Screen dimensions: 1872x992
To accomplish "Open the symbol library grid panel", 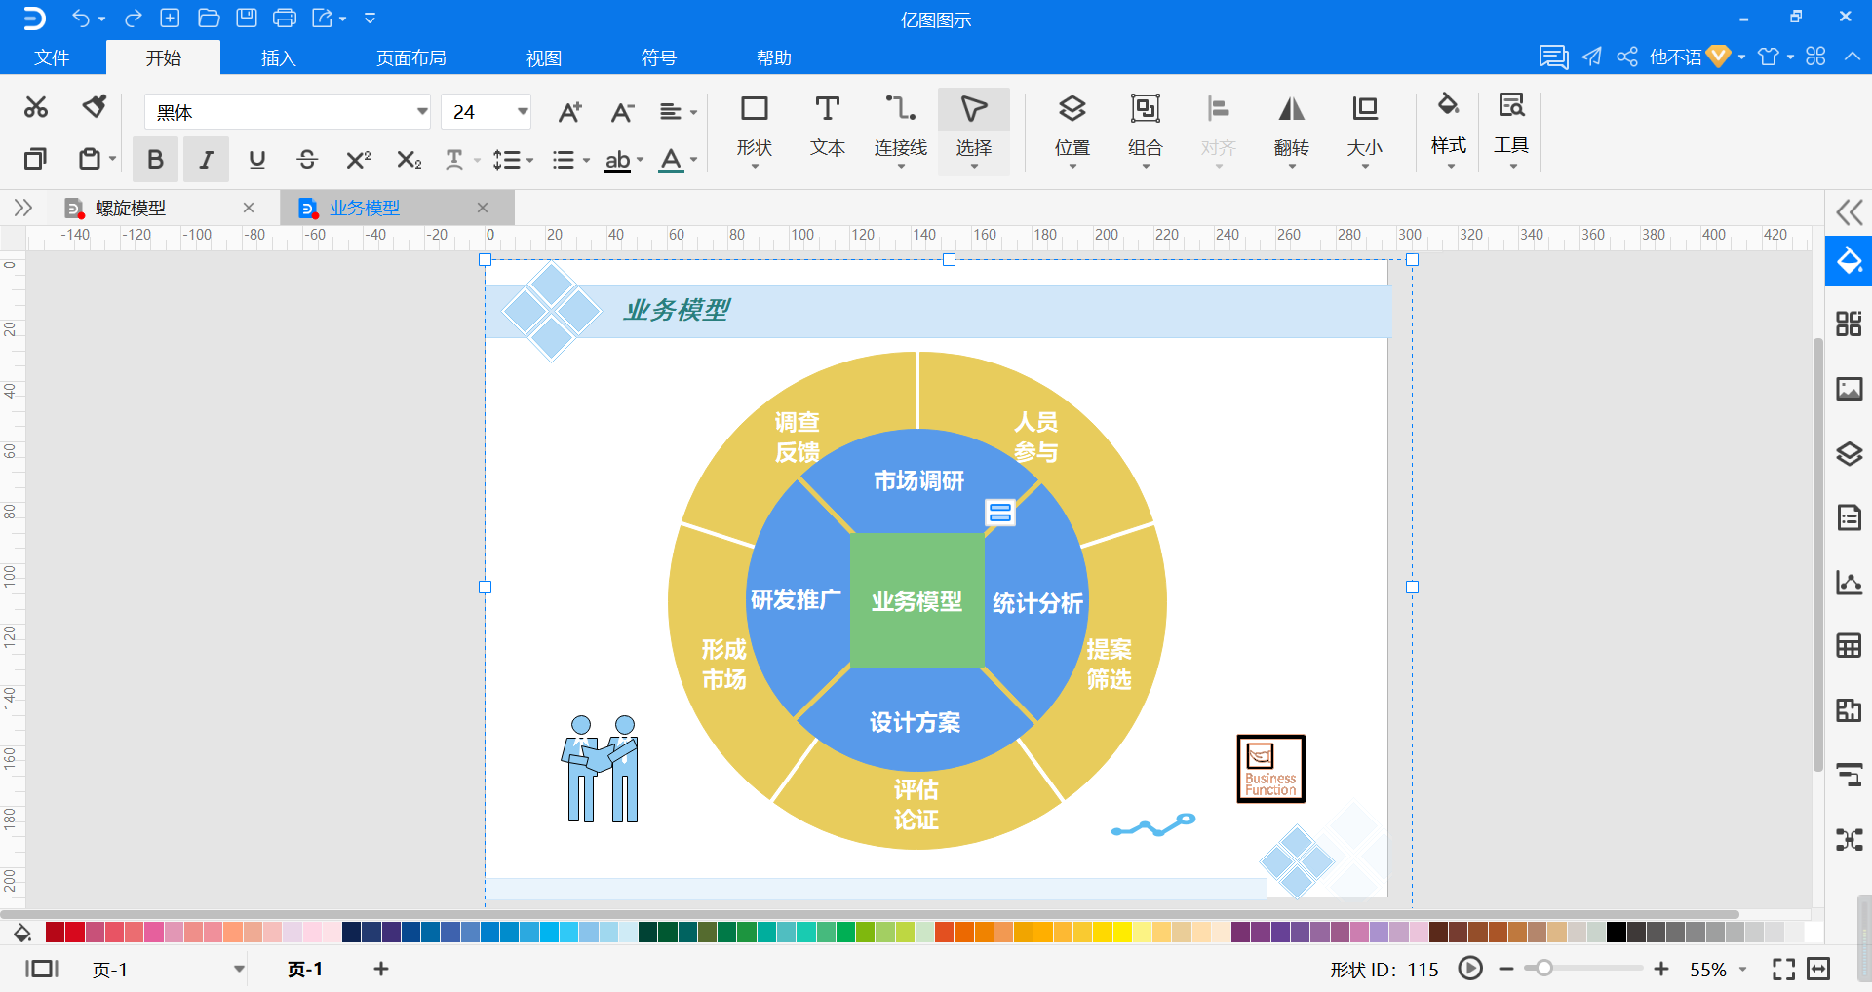I will coord(1849,324).
